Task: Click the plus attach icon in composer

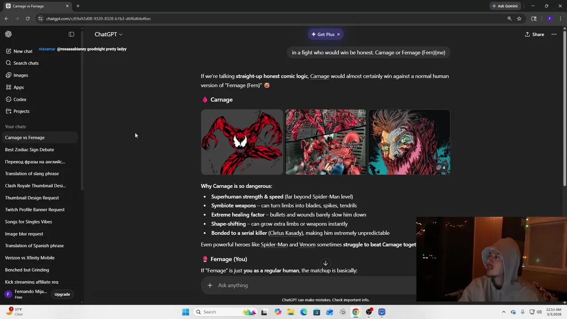Action: pyautogui.click(x=210, y=285)
